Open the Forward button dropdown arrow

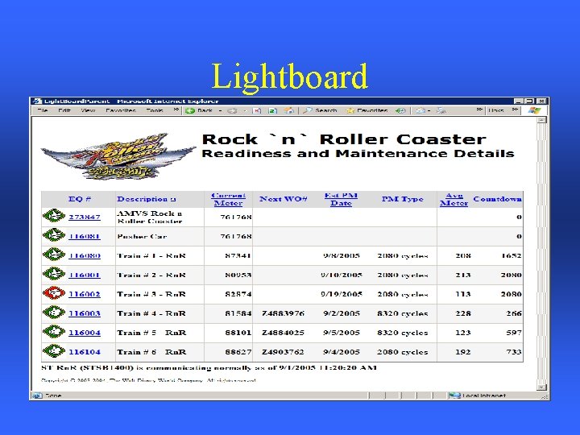(x=244, y=110)
